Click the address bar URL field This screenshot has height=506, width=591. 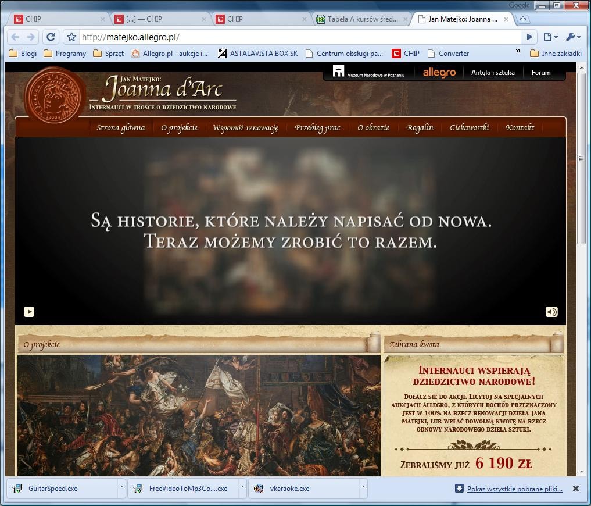click(x=291, y=37)
